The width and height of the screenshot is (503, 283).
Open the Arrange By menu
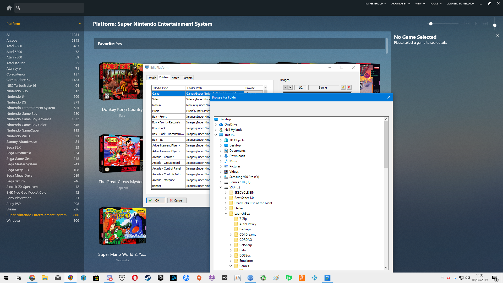401,4
